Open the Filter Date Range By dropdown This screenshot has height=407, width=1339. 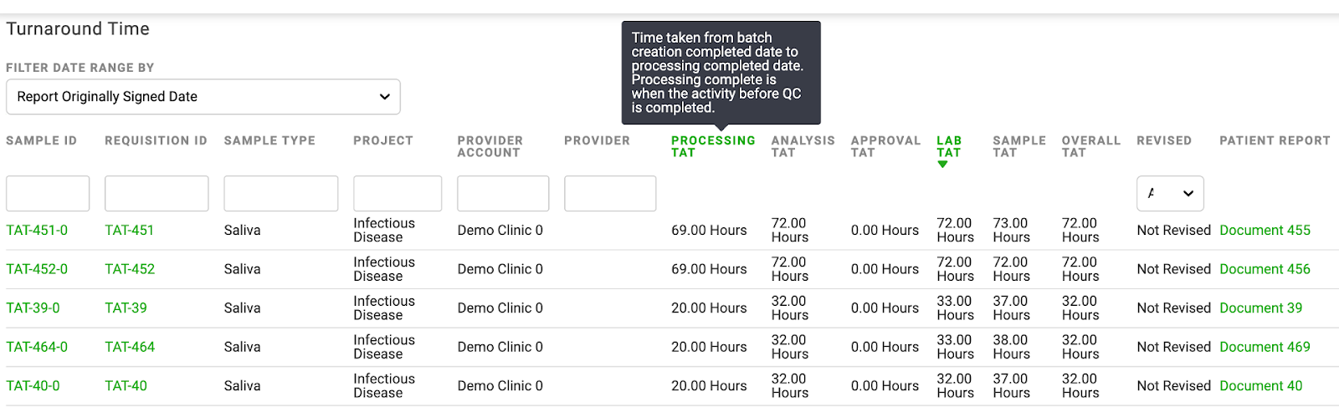tap(203, 97)
